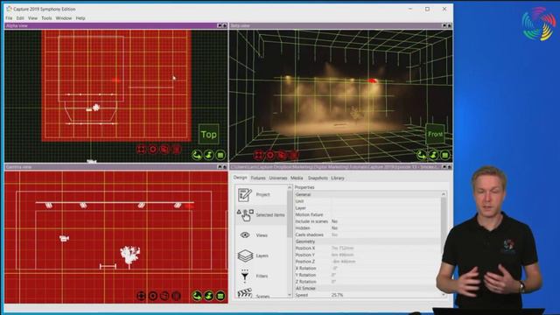Select the red highlighted fixture in Gamma view
The width and height of the screenshot is (560, 315).
pyautogui.click(x=189, y=206)
